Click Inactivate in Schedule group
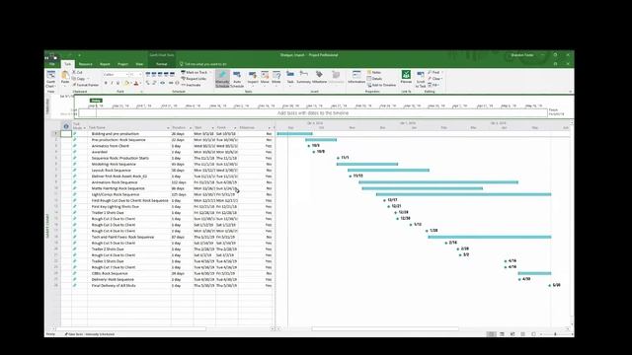 click(x=191, y=85)
